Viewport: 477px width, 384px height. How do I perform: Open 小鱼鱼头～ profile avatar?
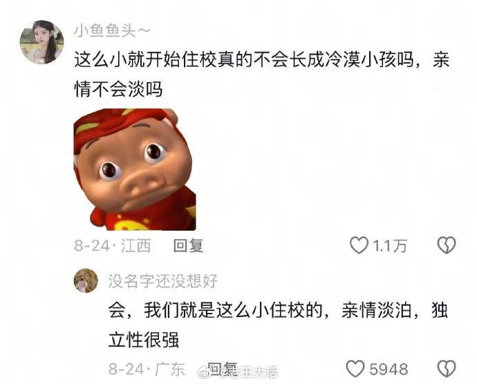click(42, 42)
